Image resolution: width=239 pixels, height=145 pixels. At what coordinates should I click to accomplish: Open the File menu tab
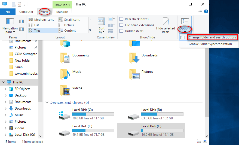tap(8, 12)
